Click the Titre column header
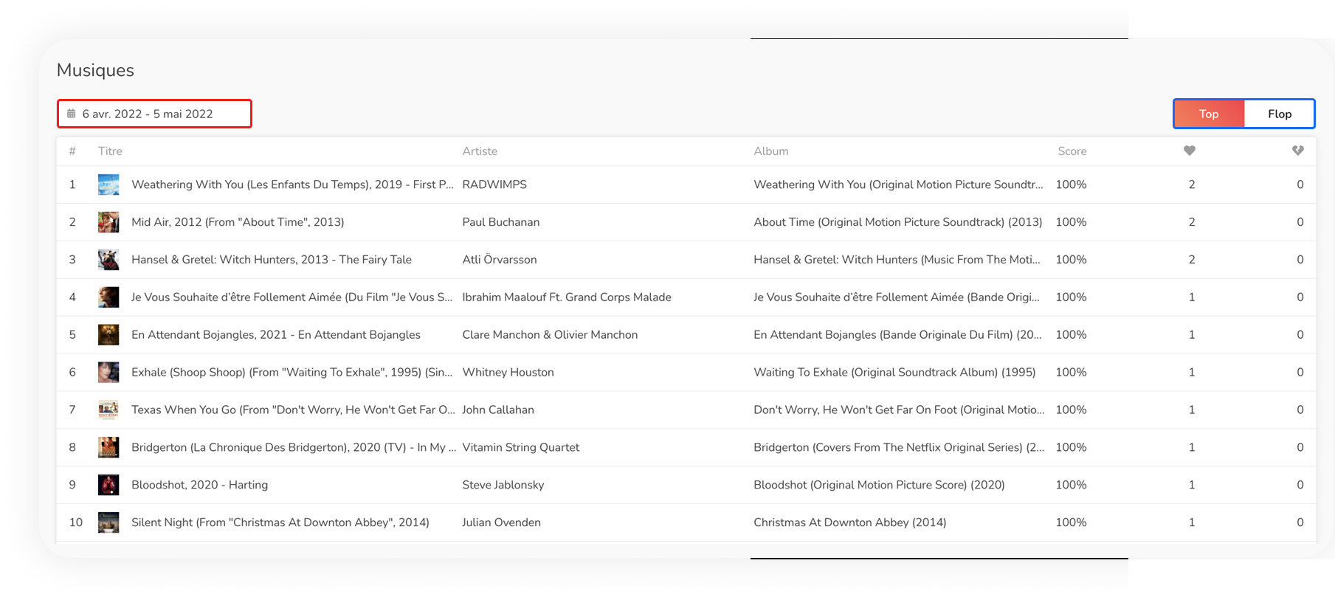 click(x=110, y=151)
